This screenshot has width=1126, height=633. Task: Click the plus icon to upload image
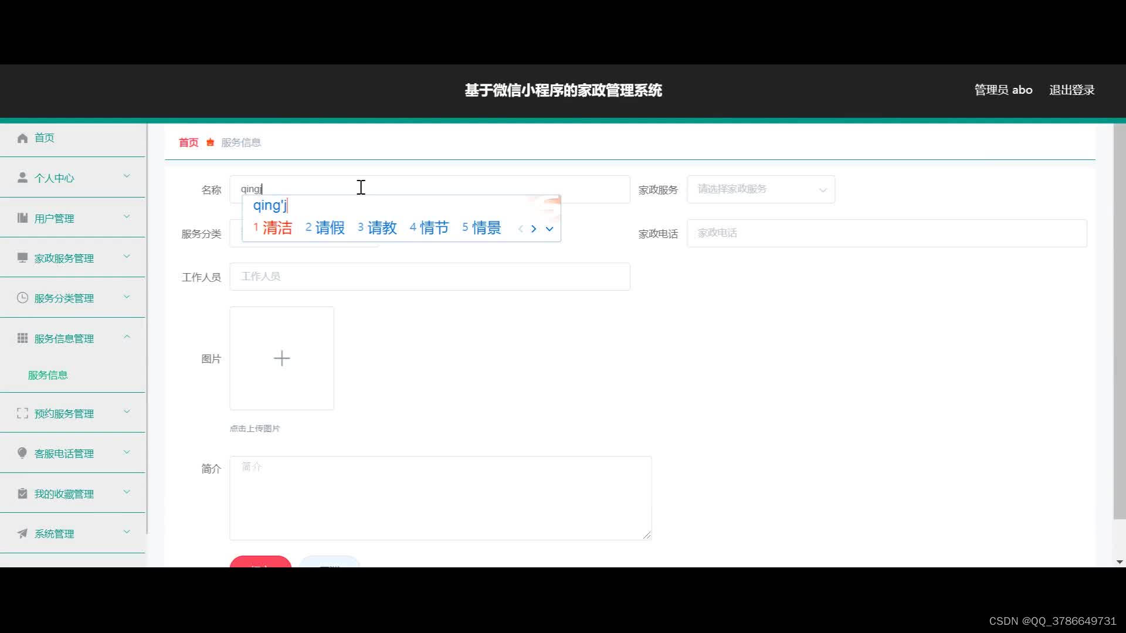281,358
